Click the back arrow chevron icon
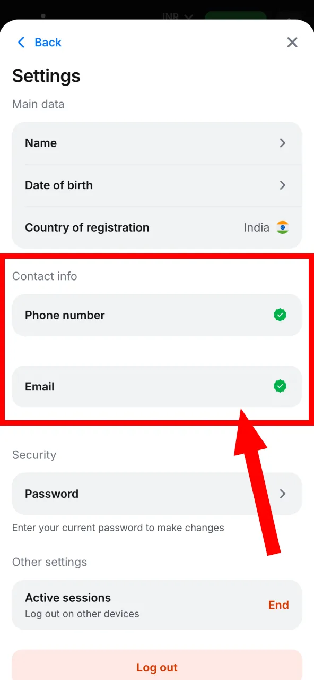Viewport: 314px width, 680px height. [x=21, y=42]
